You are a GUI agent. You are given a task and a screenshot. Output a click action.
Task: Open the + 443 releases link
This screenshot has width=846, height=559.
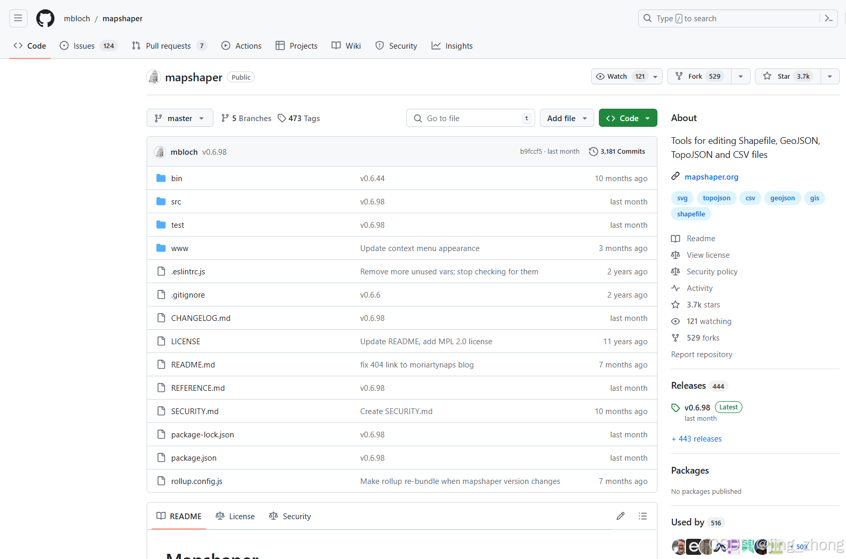click(x=696, y=439)
